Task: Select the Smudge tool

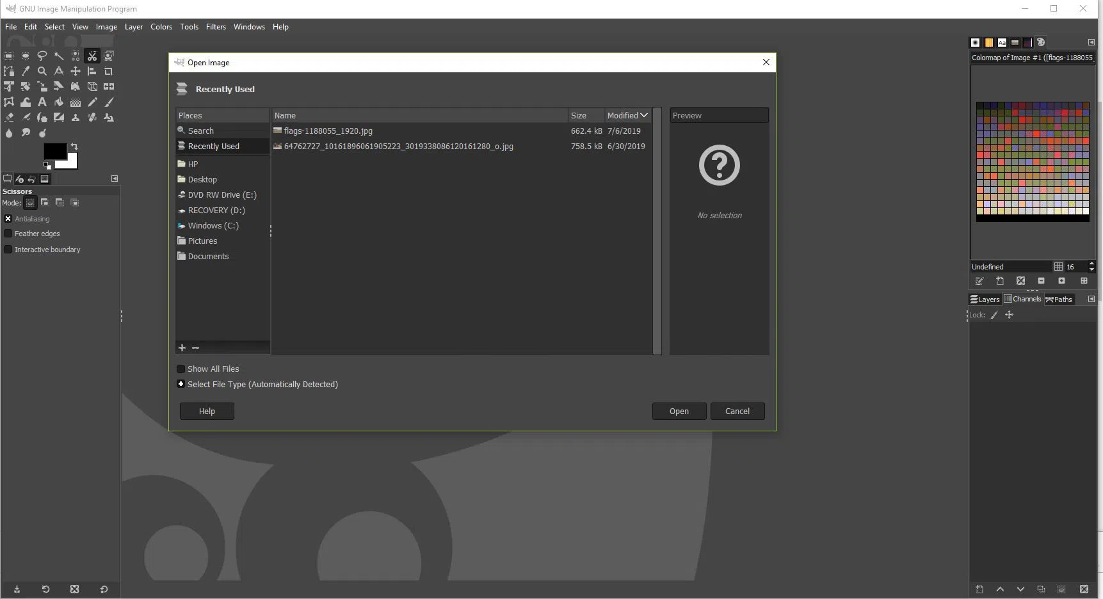Action: pos(26,133)
